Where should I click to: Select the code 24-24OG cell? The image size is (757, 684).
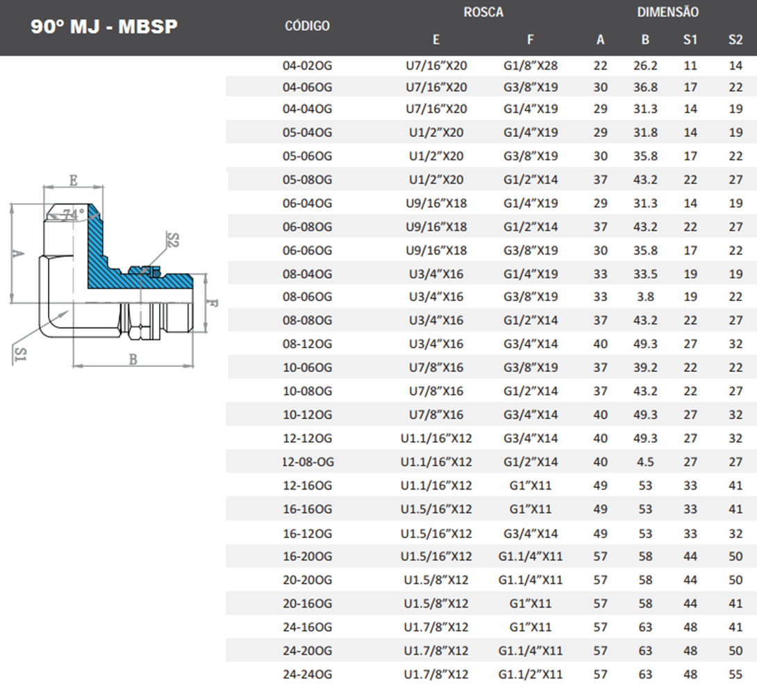307,674
